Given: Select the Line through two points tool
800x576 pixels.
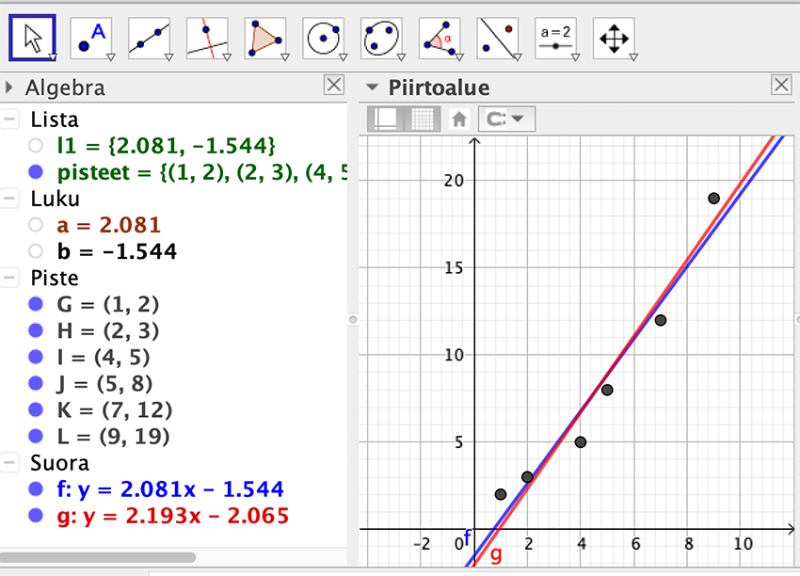Looking at the screenshot, I should (x=149, y=39).
